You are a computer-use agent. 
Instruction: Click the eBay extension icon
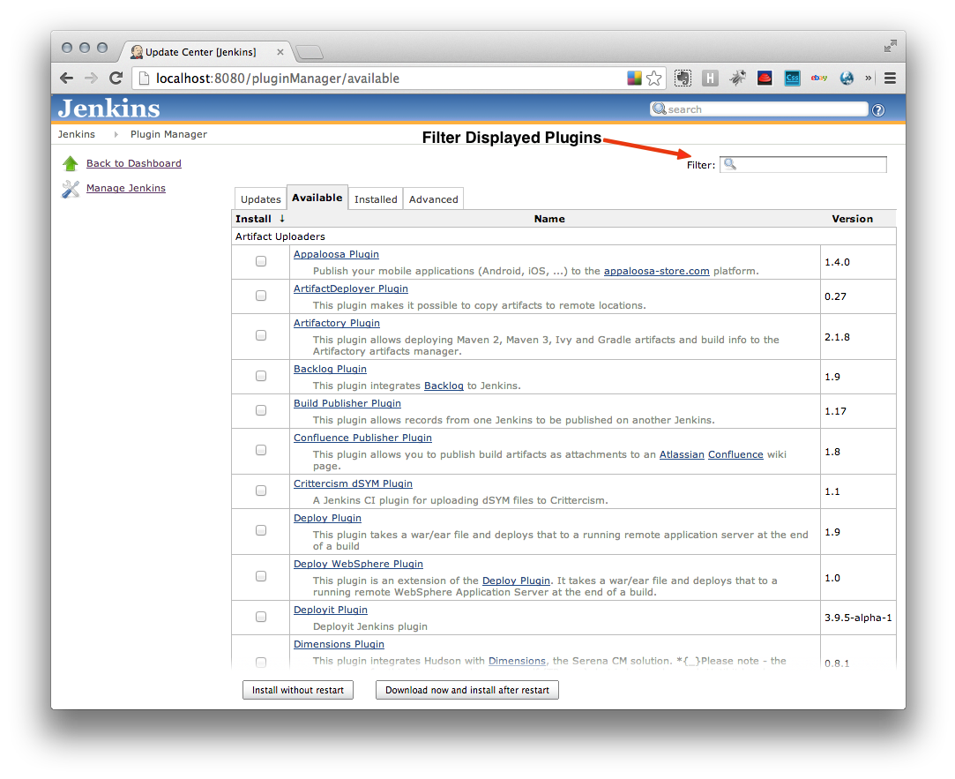point(819,78)
